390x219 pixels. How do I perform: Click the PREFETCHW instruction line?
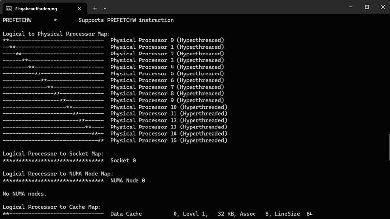click(88, 20)
